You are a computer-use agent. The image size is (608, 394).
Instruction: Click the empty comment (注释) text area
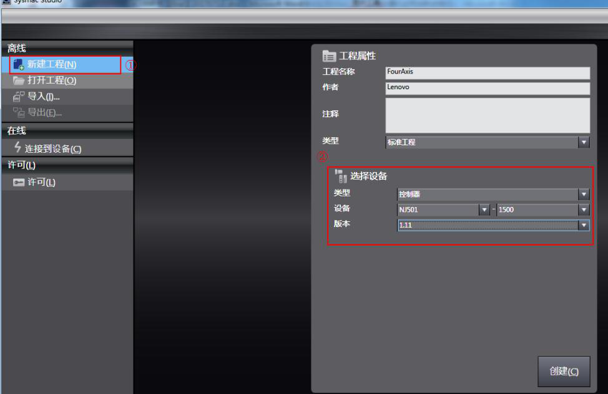(488, 115)
